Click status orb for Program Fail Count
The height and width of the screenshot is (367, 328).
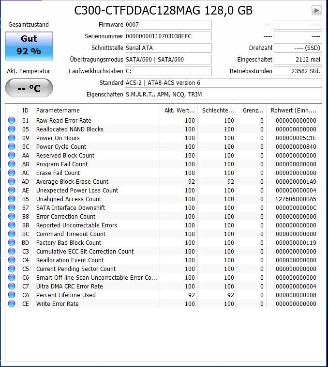tap(12, 164)
